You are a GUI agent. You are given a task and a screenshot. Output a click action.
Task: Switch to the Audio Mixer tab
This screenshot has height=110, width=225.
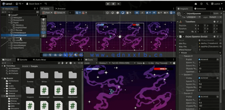click(x=39, y=60)
